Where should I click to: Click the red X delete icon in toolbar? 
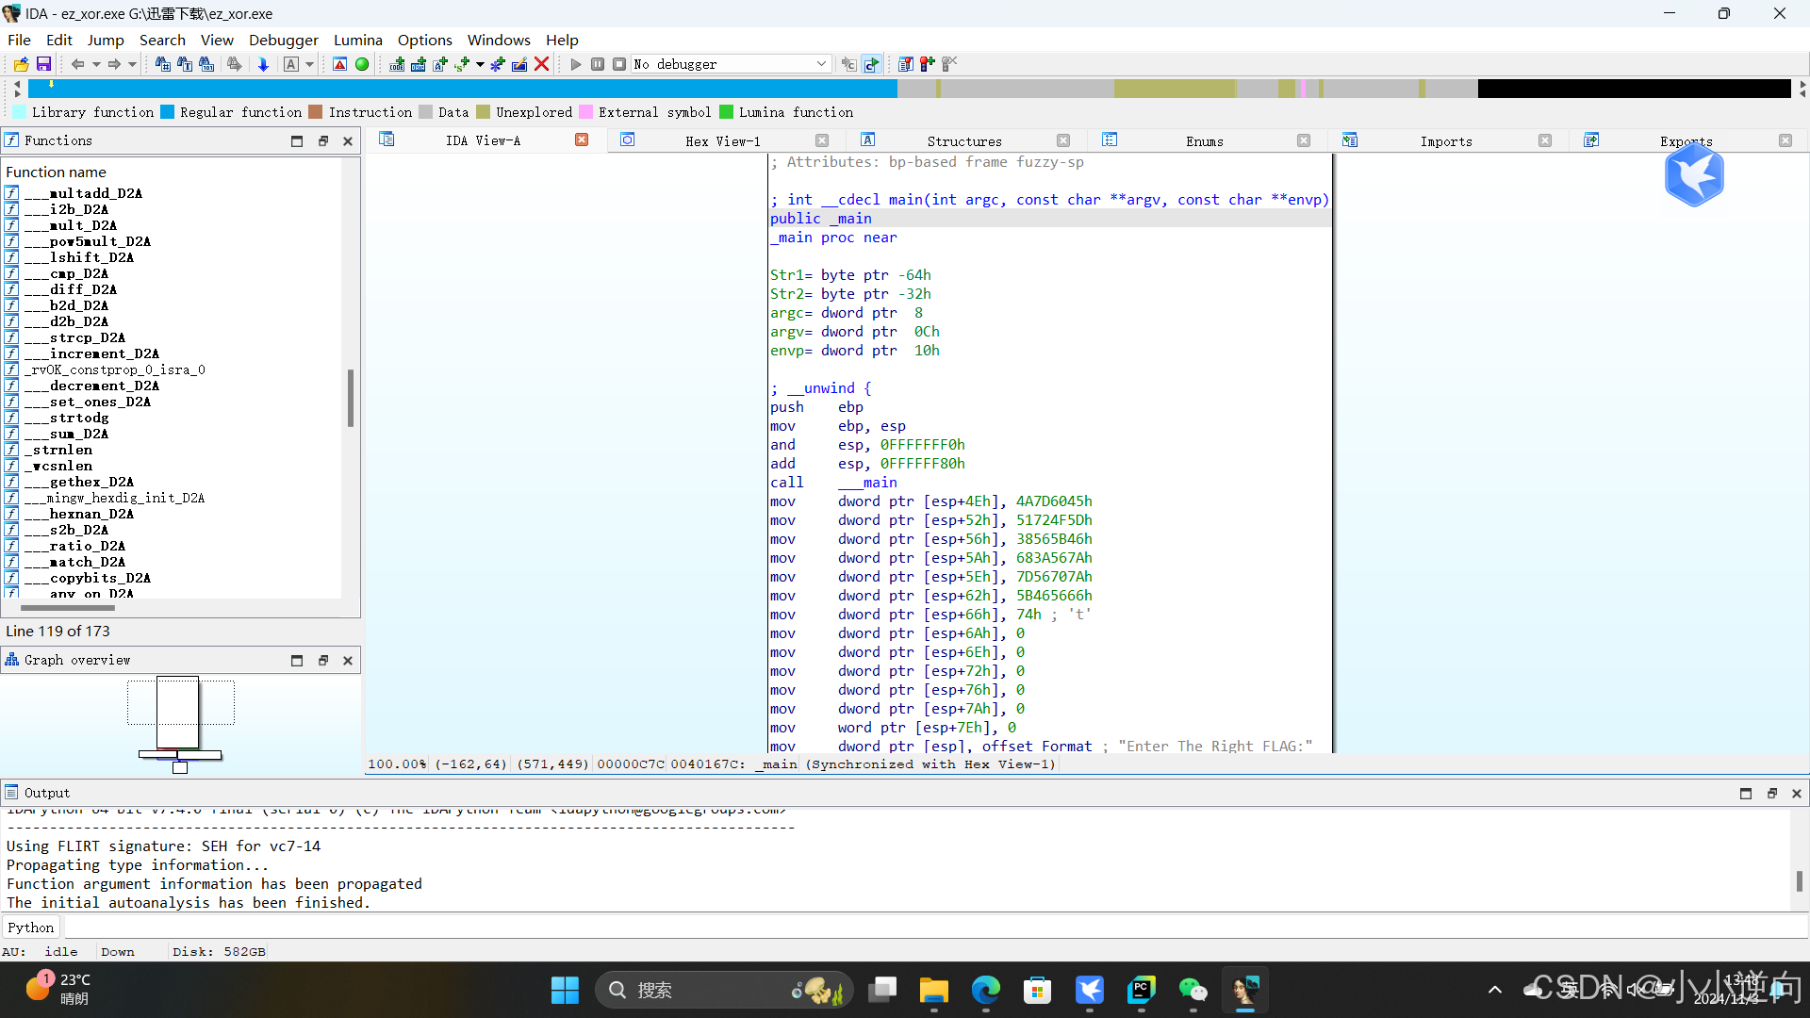(x=541, y=64)
